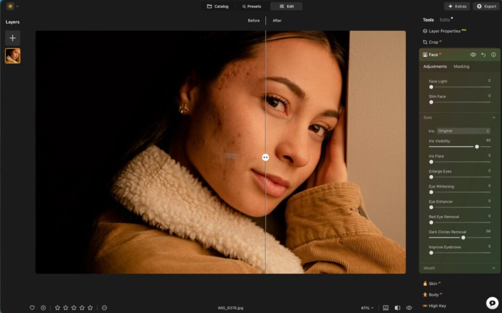This screenshot has width=502, height=313.
Task: Mark the photo as favorite with the heart
Action: 32,308
